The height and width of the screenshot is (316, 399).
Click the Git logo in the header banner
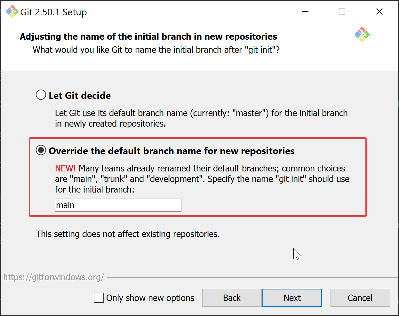(x=362, y=35)
